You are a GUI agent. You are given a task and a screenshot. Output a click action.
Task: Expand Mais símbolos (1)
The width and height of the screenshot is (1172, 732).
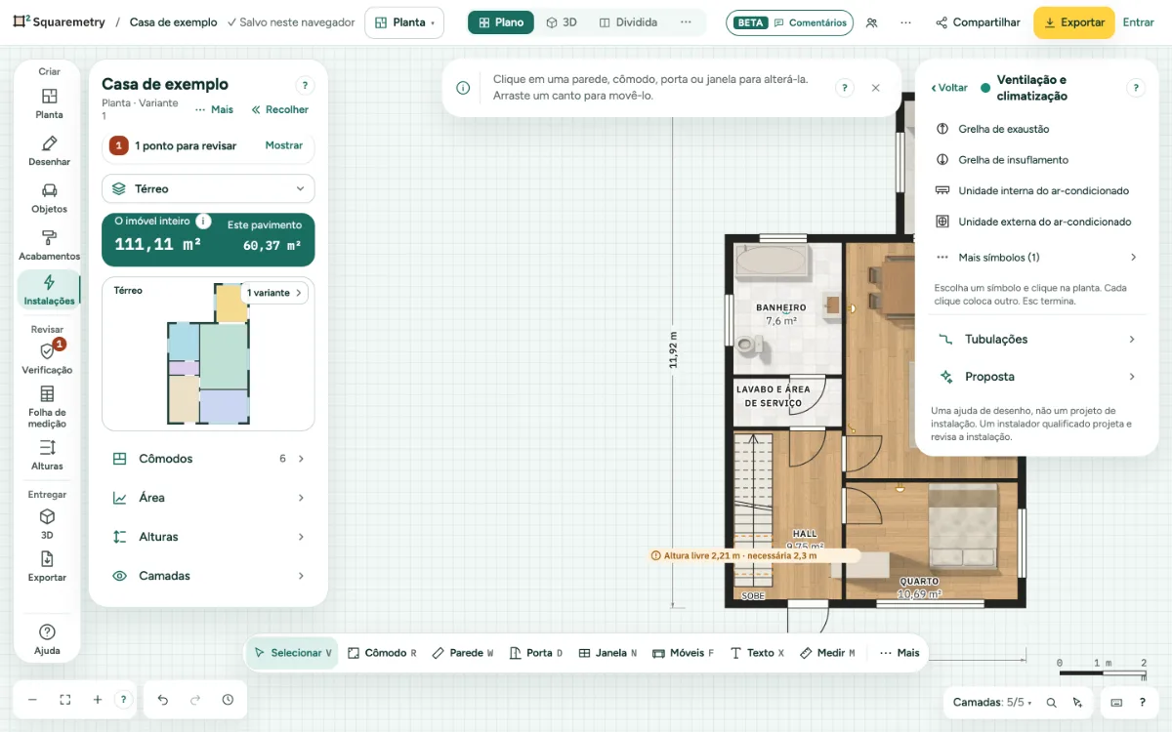click(x=1037, y=258)
